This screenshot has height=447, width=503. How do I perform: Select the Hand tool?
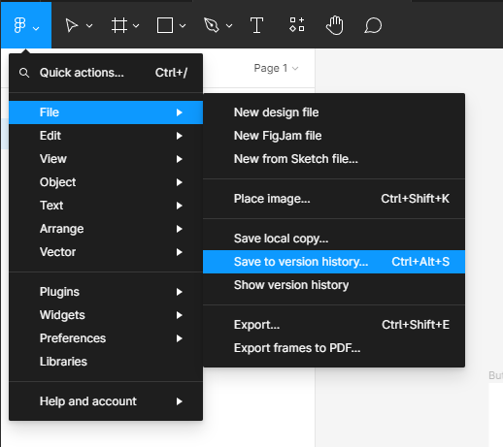point(335,25)
